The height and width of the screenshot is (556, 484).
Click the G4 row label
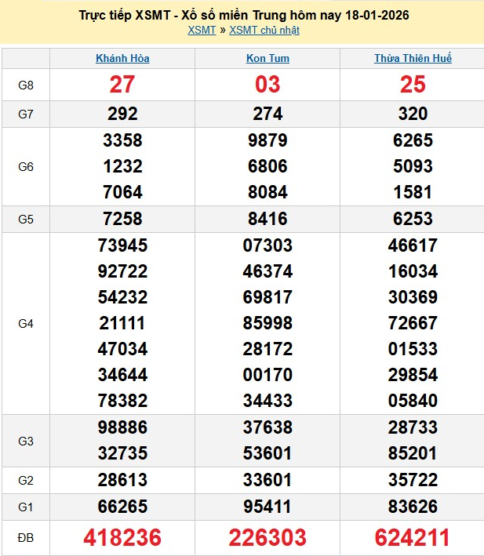pos(25,323)
